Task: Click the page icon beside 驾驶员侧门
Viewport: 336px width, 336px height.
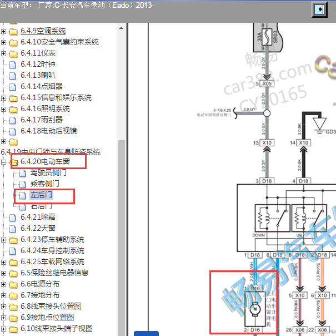Action: [x=23, y=173]
